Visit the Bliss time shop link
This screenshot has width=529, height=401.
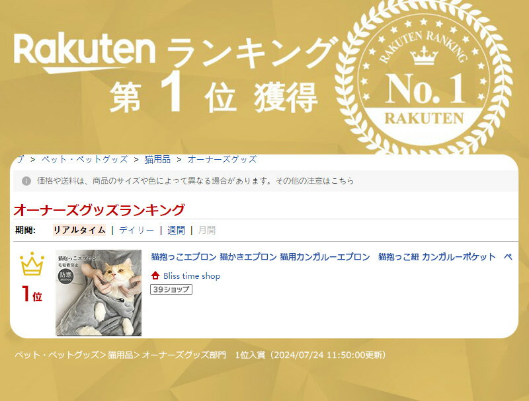pyautogui.click(x=192, y=275)
